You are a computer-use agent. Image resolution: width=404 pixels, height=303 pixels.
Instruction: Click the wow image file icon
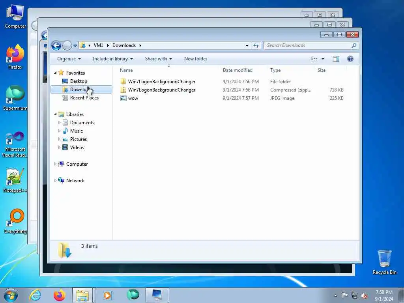pyautogui.click(x=123, y=98)
